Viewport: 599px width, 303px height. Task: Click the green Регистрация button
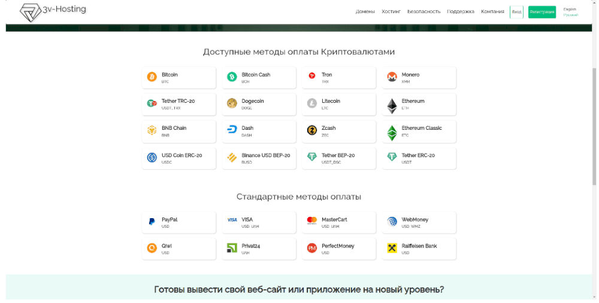(542, 12)
